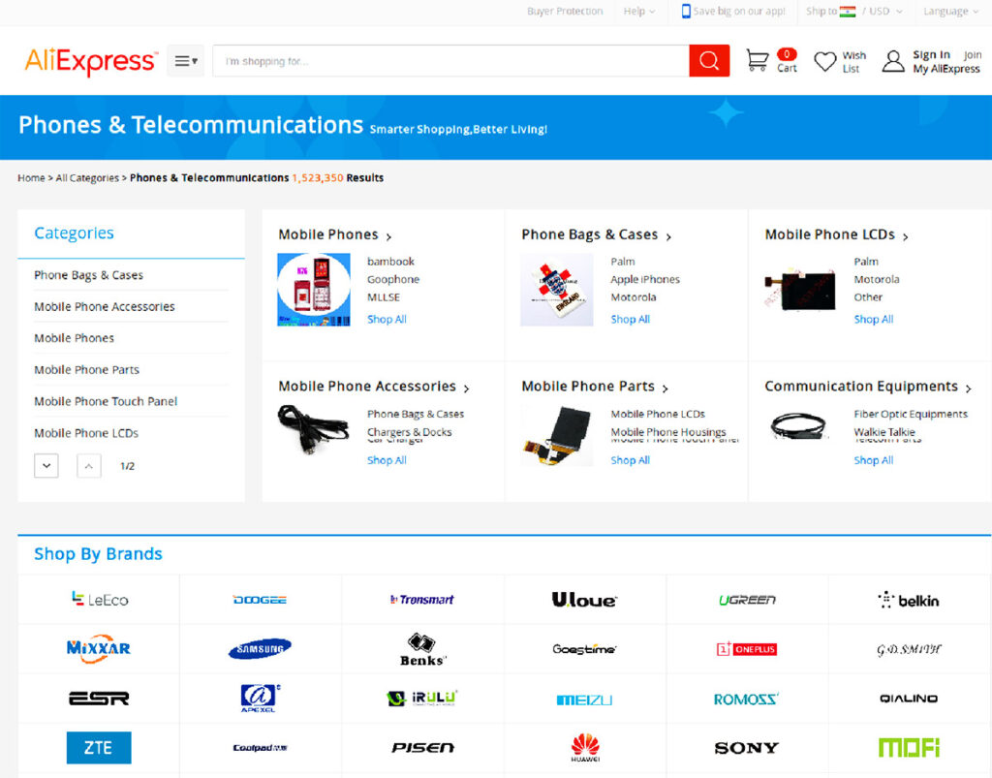
Task: Click the AliExpress logo
Action: click(x=90, y=62)
